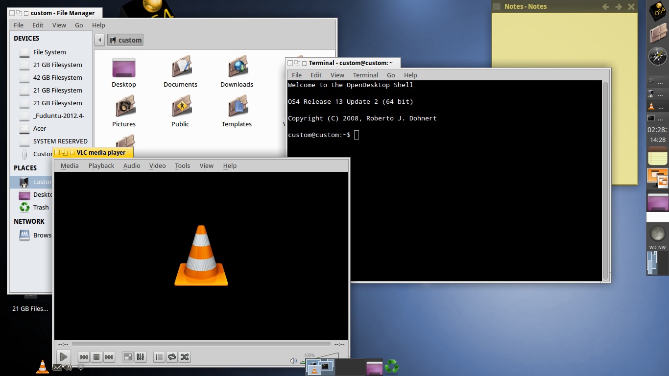
Task: Open the moon weather applet
Action: click(658, 234)
